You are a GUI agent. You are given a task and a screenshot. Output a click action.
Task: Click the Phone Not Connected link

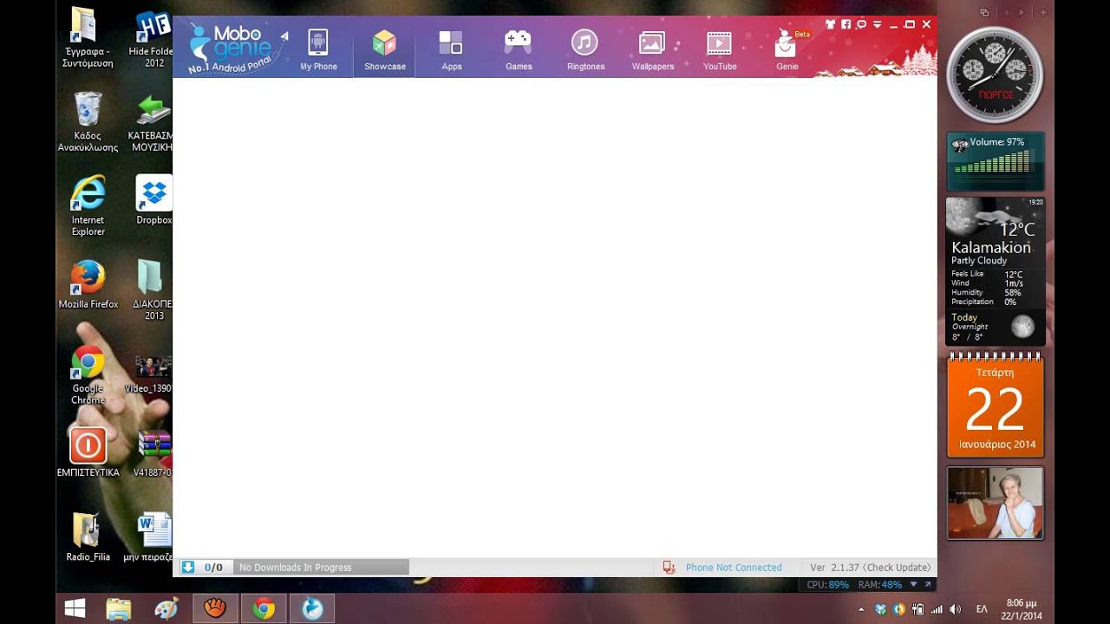(x=734, y=568)
